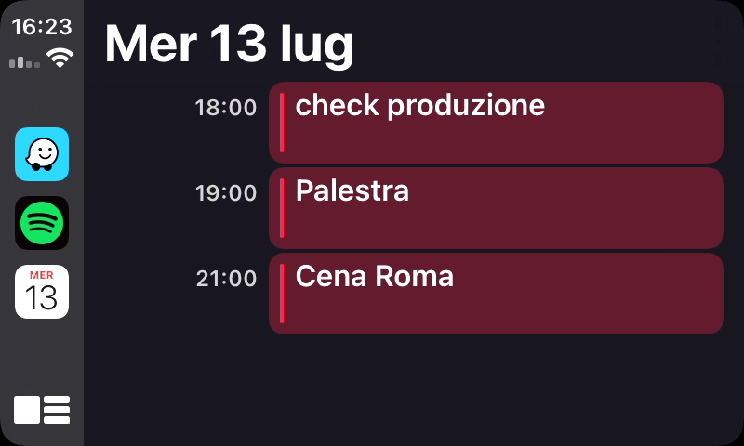Tap the Calendar app icon
The image size is (744, 446).
42,292
